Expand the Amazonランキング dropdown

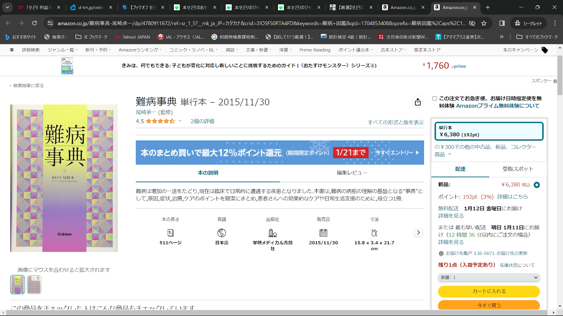click(x=140, y=50)
